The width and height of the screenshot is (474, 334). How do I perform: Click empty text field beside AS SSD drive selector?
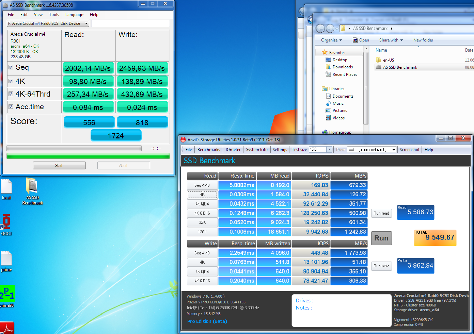pos(130,23)
